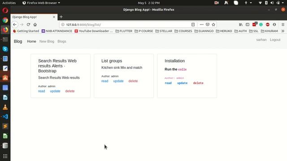Expand the FLUTTER bookmarks folder

124,31
